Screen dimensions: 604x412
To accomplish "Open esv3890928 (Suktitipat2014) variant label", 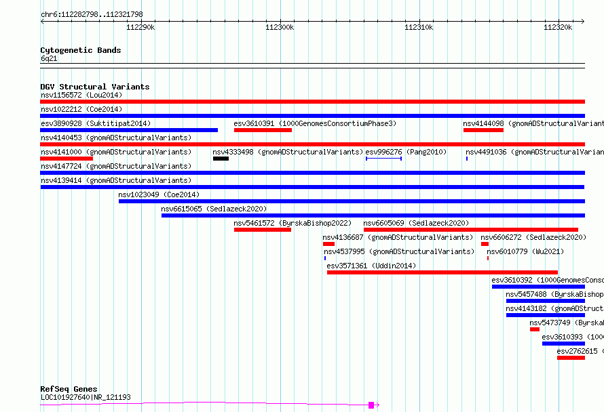I will coord(96,123).
